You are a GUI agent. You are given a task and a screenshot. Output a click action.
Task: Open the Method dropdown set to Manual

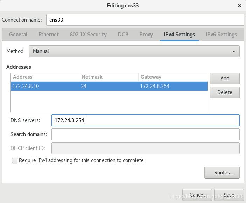(134, 51)
